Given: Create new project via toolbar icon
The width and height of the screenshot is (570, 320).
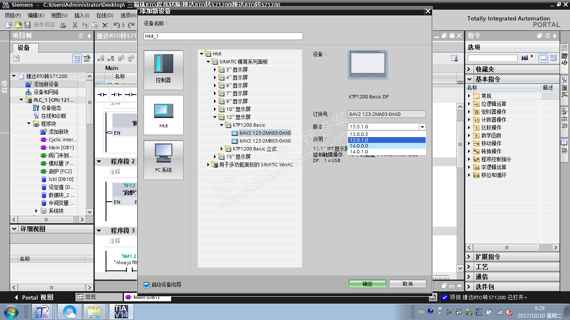Looking at the screenshot, I should click(9, 25).
